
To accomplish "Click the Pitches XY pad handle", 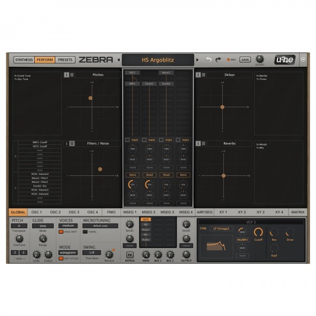I will pos(90,98).
